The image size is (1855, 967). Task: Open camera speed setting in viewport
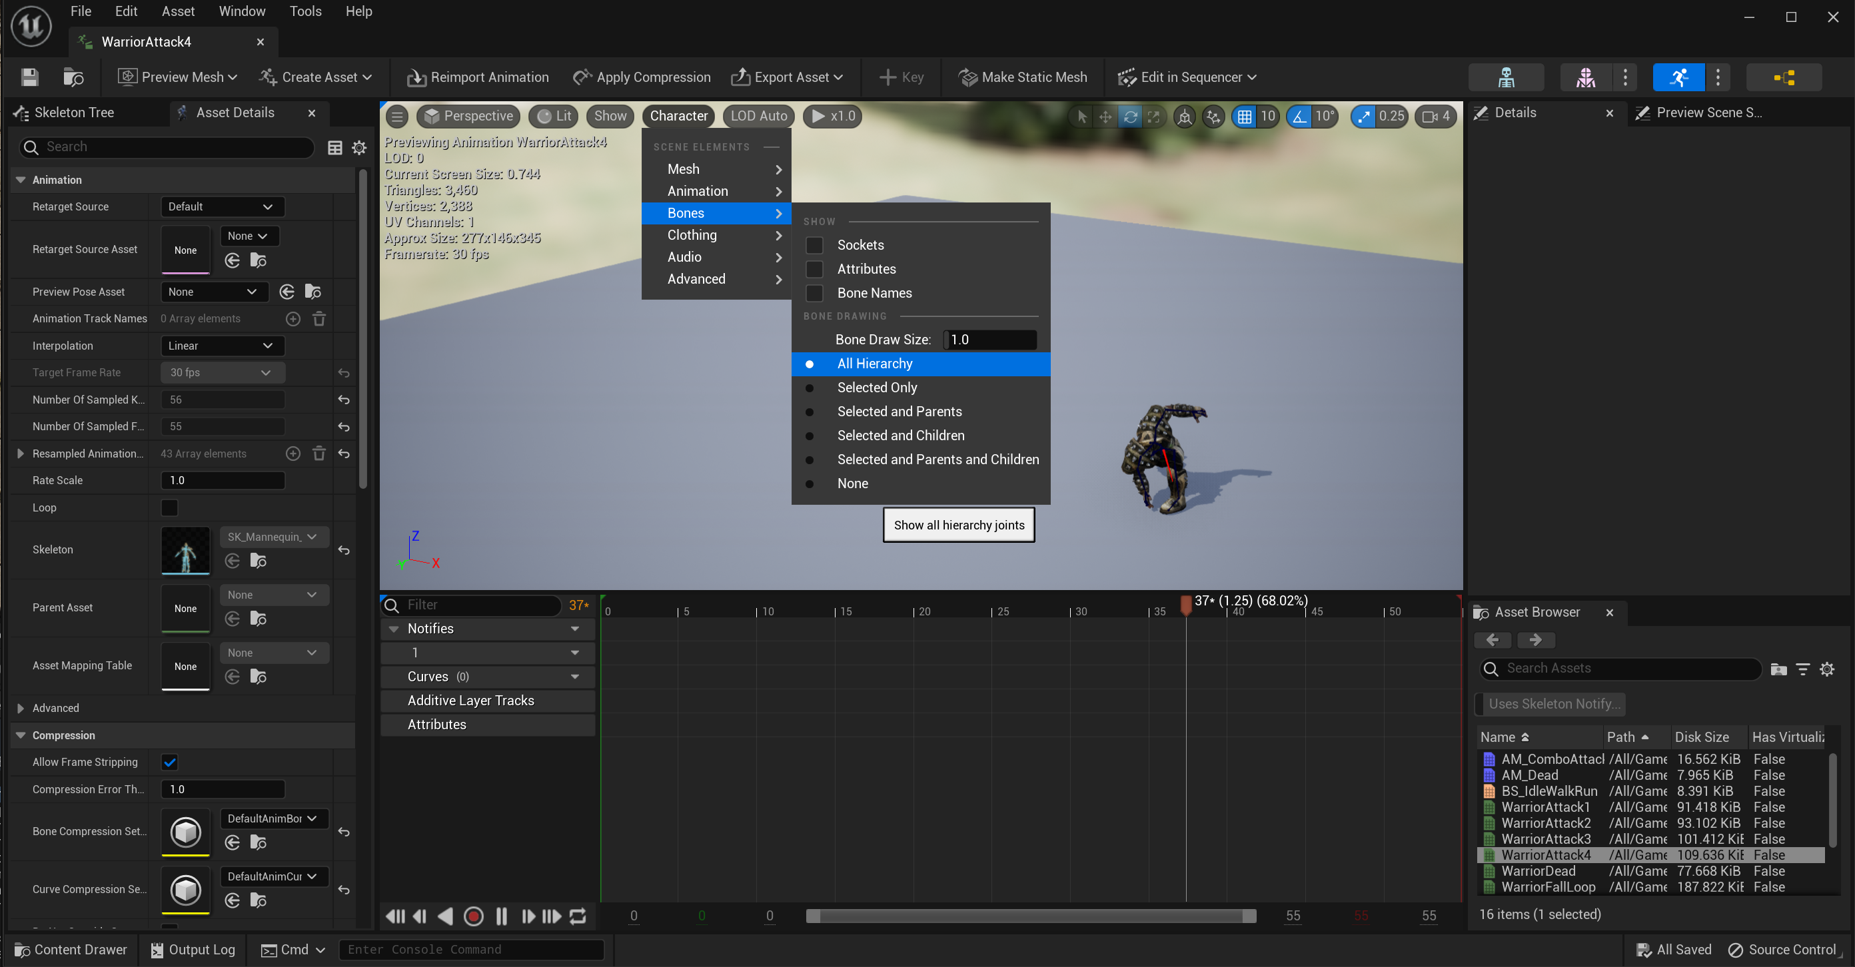coord(1436,117)
